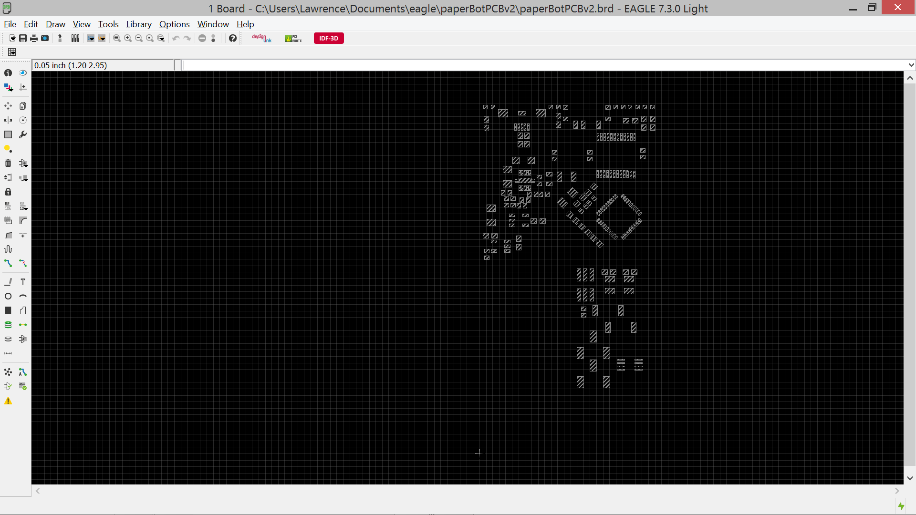This screenshot has width=916, height=515.
Task: Pick the Group selection tool
Action: [8, 134]
